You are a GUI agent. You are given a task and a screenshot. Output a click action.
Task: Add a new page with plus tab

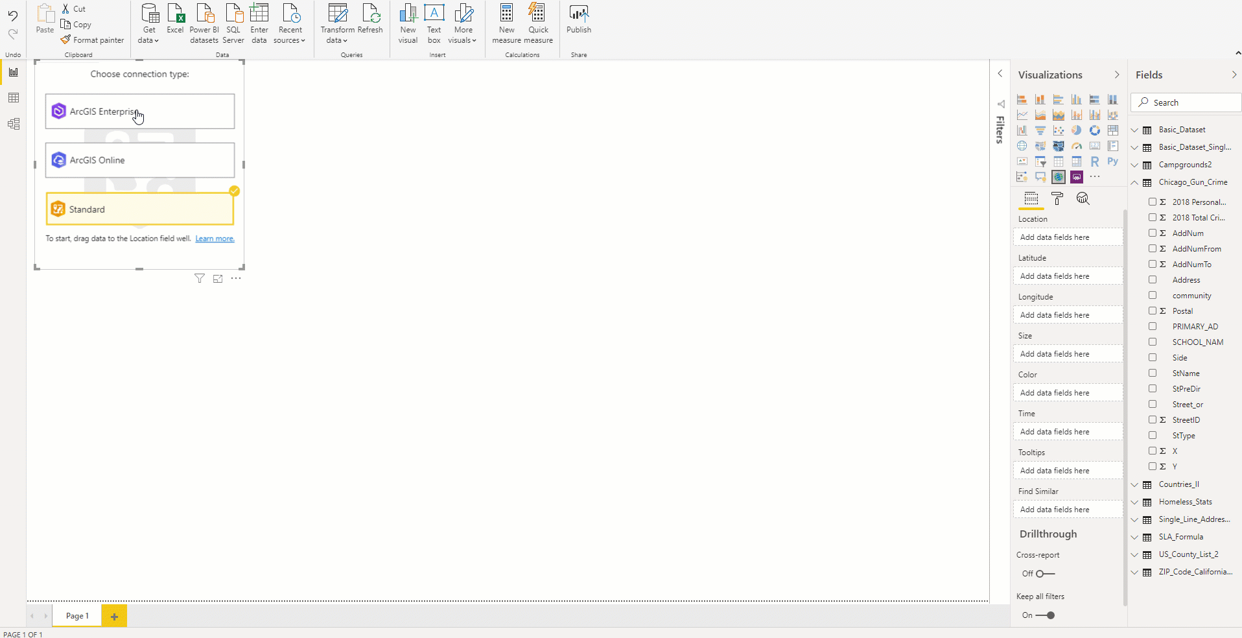pos(114,616)
